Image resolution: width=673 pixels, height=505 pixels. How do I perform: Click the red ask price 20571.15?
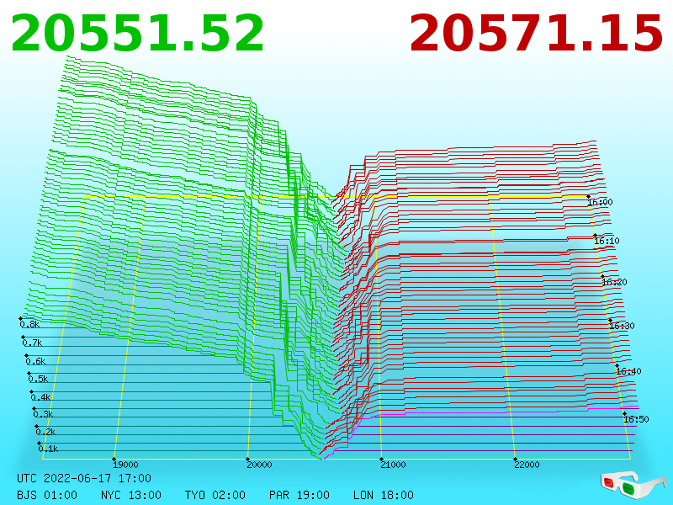pos(536,34)
